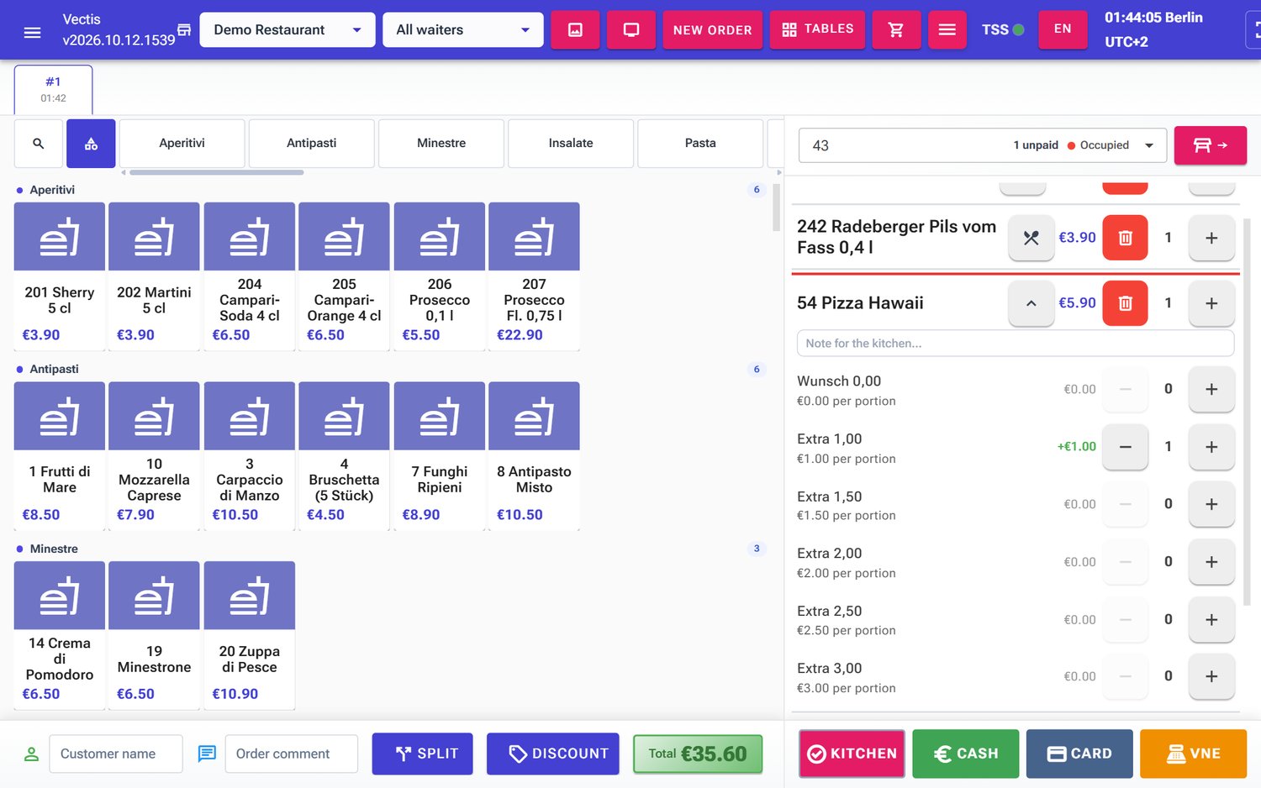
Task: Add the 201 Sherry 5 cl item
Action: point(60,276)
